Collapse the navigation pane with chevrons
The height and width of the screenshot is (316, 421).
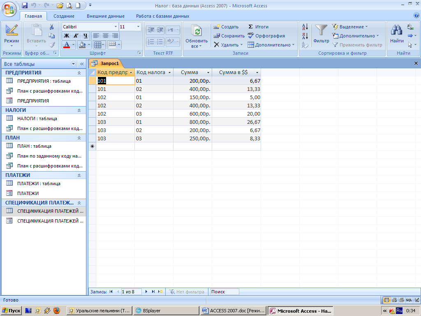(x=82, y=64)
